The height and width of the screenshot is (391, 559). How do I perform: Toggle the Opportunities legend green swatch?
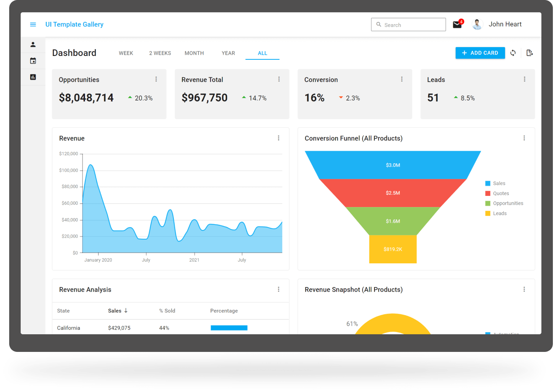pyautogui.click(x=488, y=204)
